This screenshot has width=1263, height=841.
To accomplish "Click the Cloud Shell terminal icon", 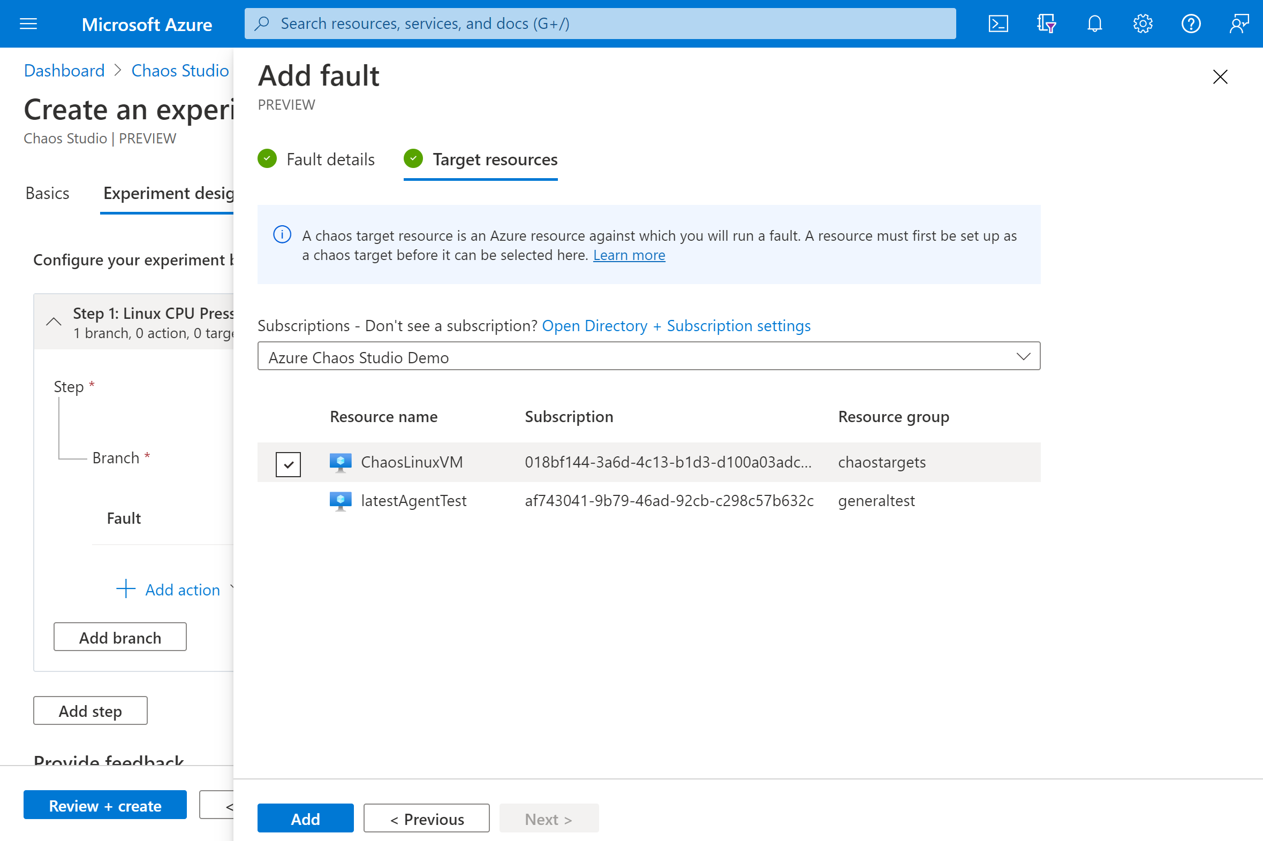I will 999,22.
